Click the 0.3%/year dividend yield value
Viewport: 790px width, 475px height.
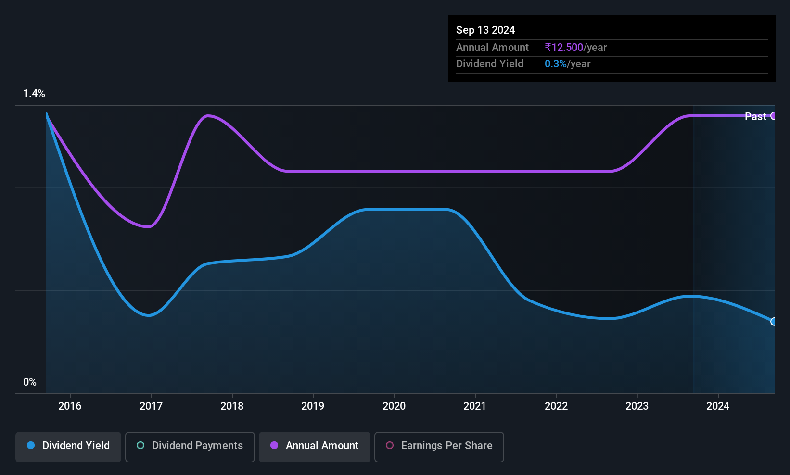click(567, 64)
